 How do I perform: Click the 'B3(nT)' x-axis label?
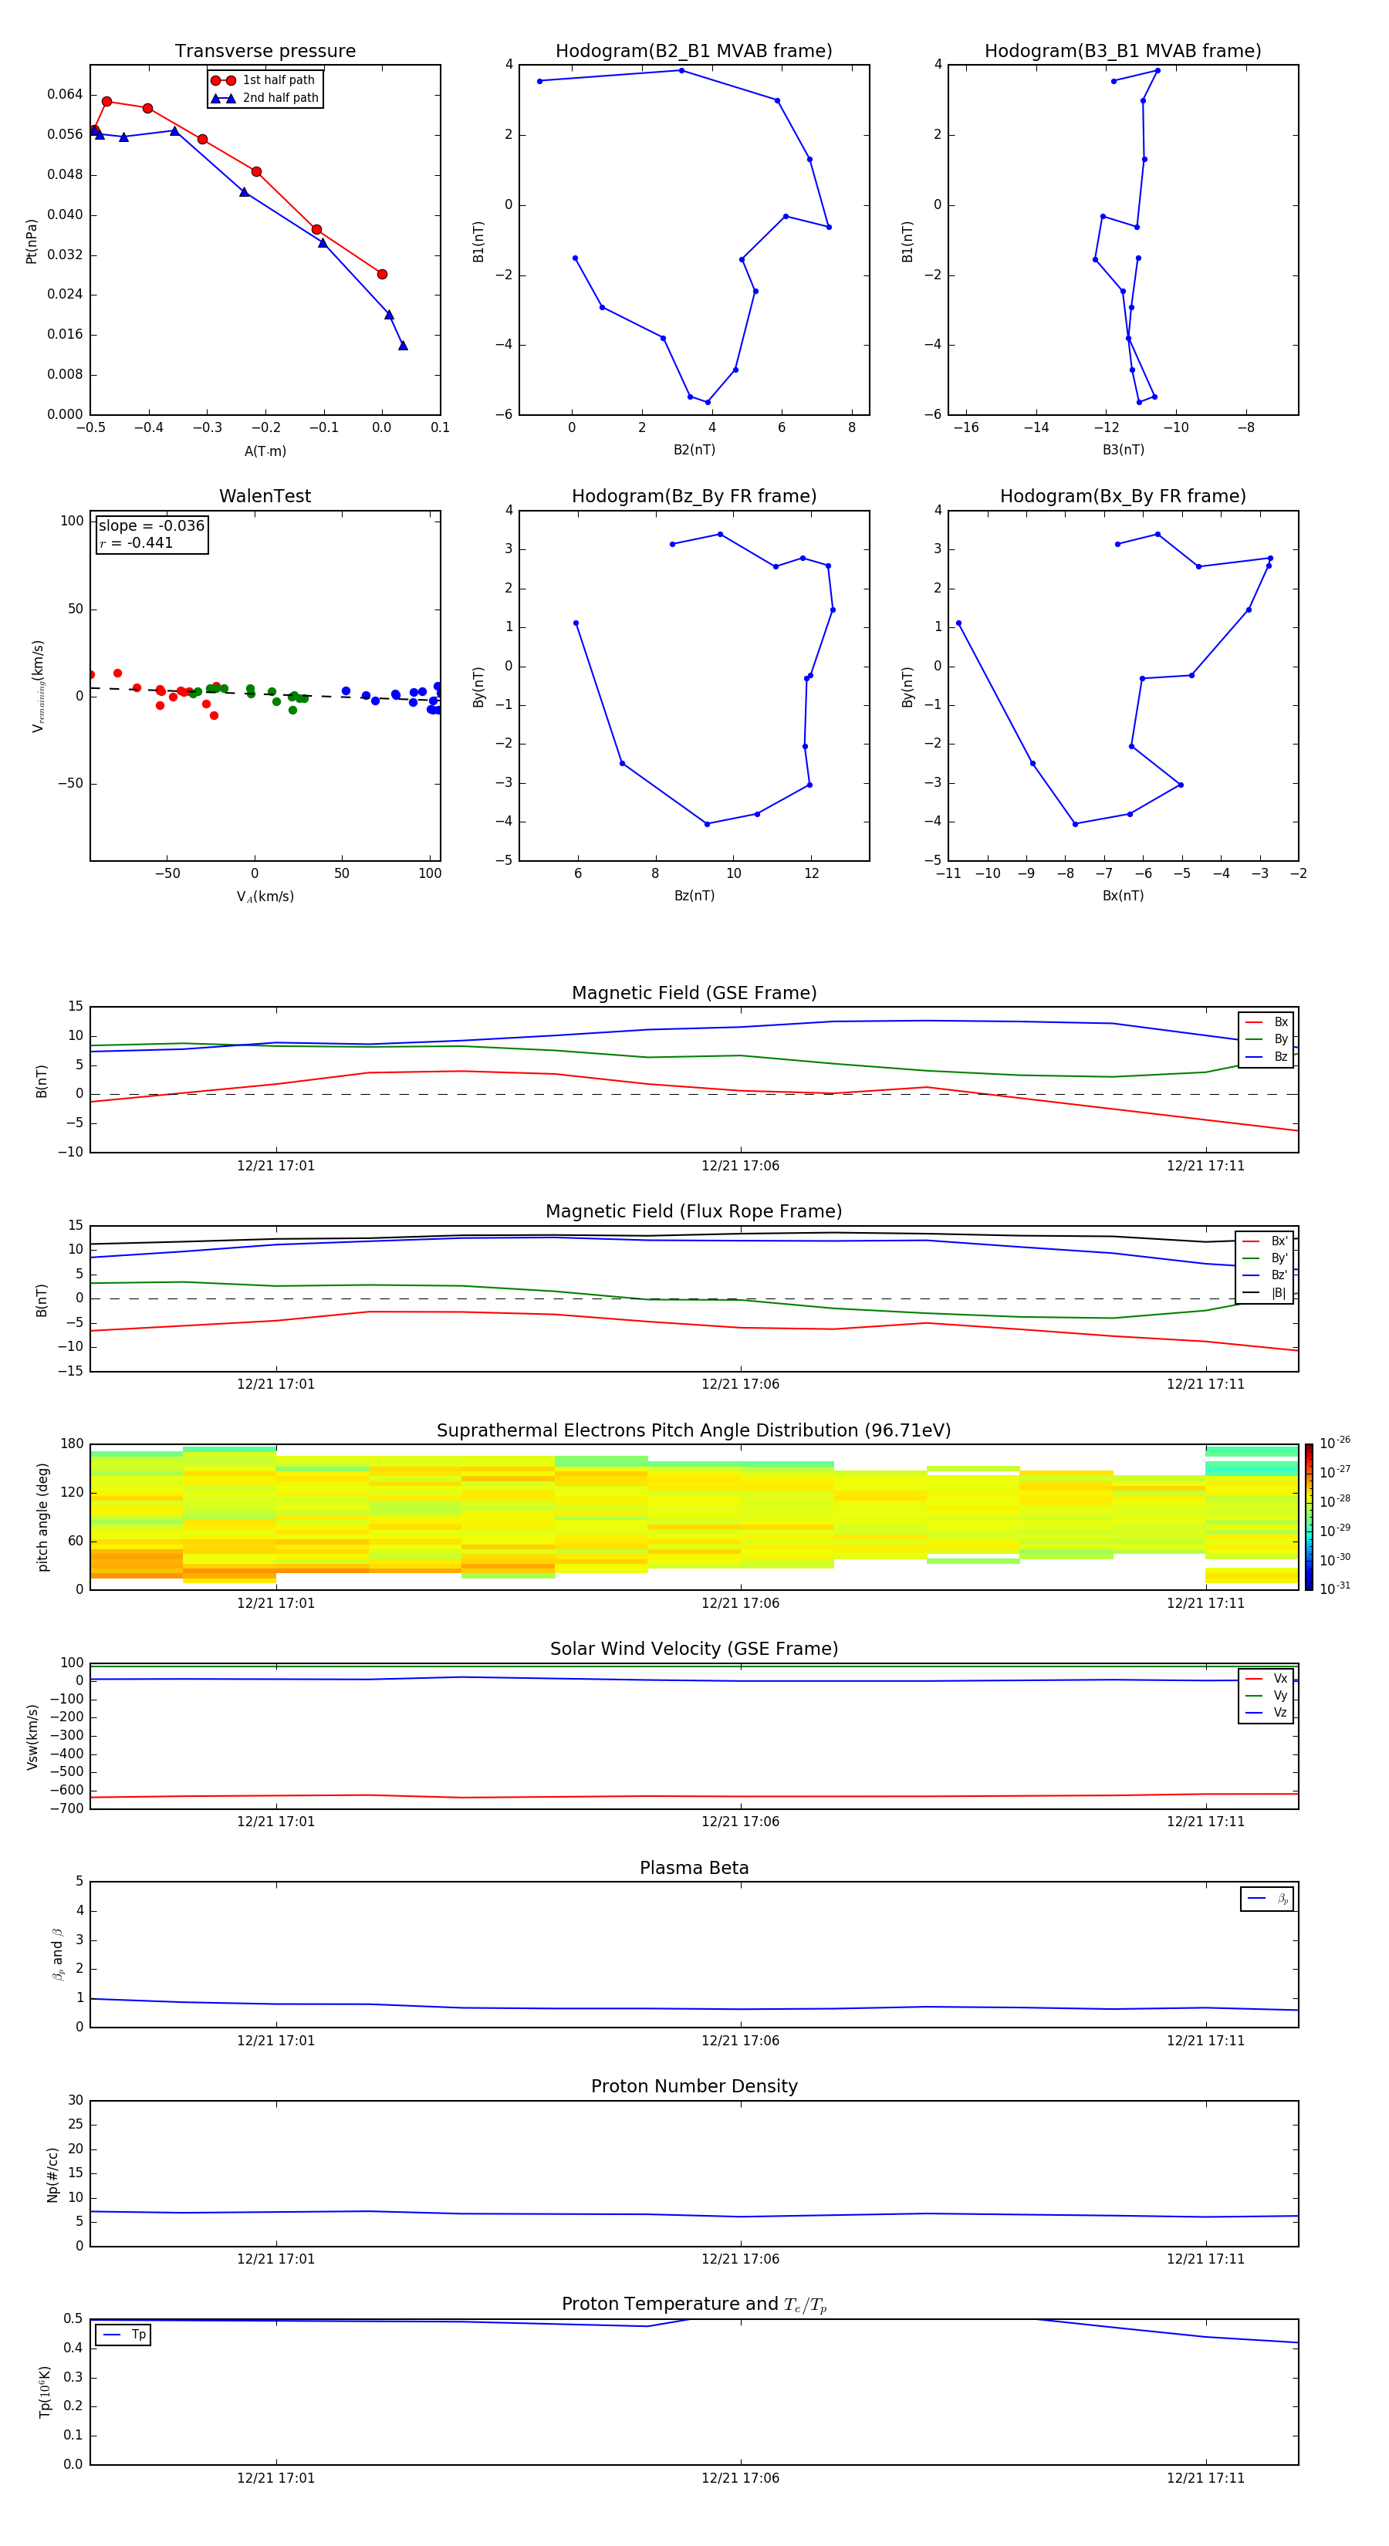1123,450
